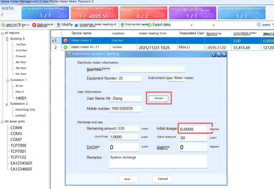Click the open an account toolbar icon
The image size is (274, 189).
3,25
